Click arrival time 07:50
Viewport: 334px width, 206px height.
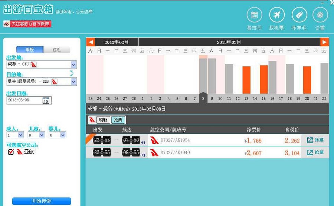pyautogui.click(x=131, y=140)
